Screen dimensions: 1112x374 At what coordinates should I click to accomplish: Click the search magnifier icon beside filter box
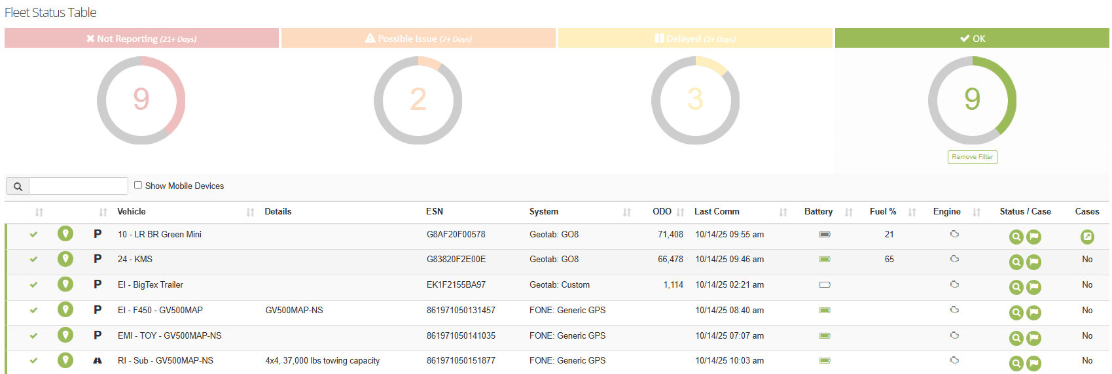(18, 186)
